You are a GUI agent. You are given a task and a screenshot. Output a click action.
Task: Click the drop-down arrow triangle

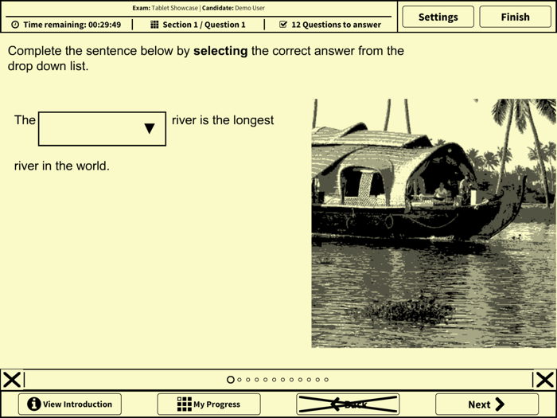click(150, 128)
